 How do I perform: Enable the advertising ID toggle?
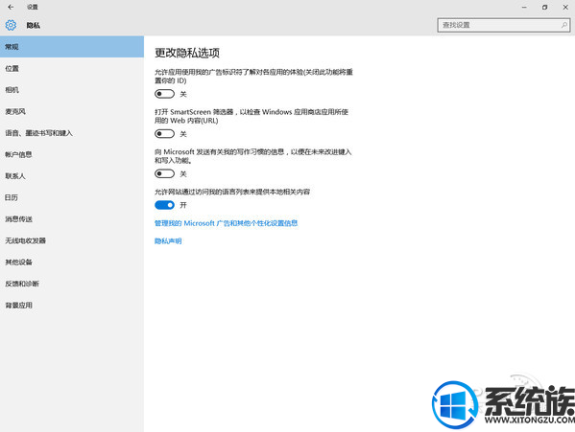click(x=164, y=94)
